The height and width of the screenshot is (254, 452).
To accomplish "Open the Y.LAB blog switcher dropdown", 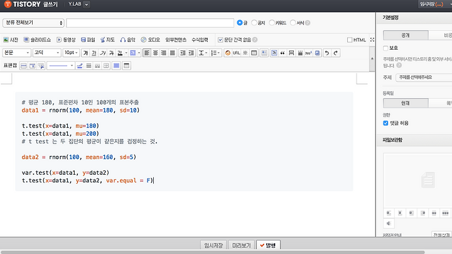I will [86, 4].
